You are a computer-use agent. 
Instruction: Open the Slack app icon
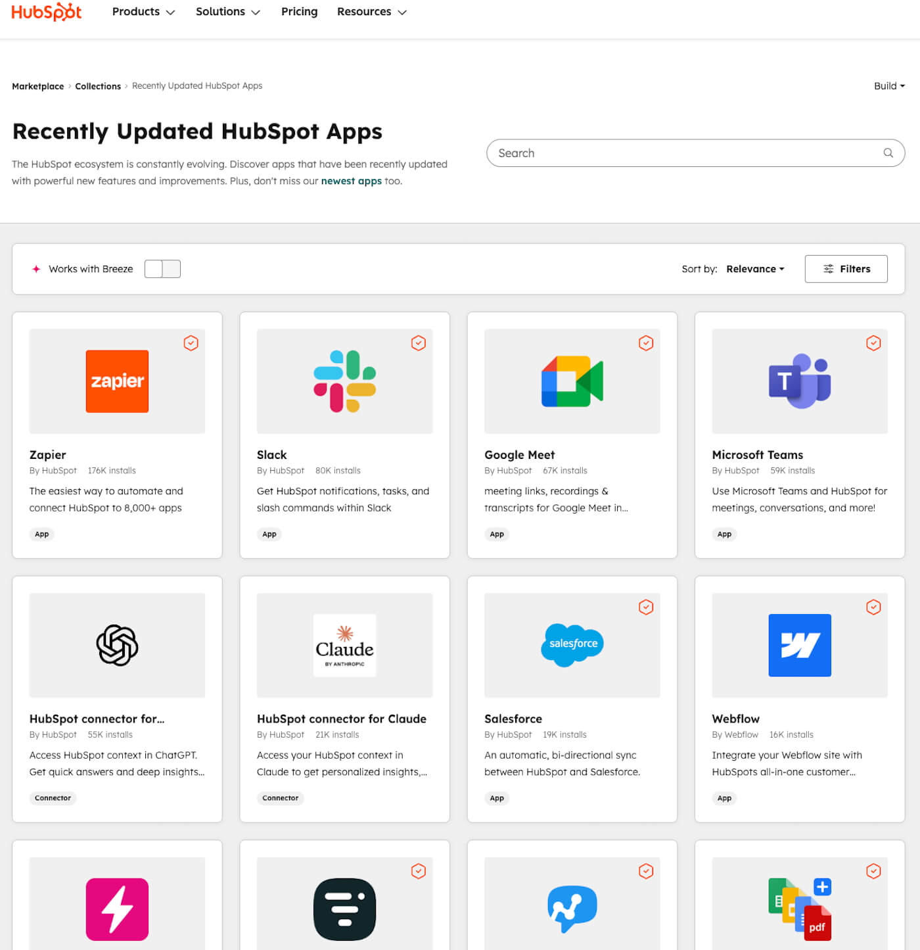tap(344, 381)
